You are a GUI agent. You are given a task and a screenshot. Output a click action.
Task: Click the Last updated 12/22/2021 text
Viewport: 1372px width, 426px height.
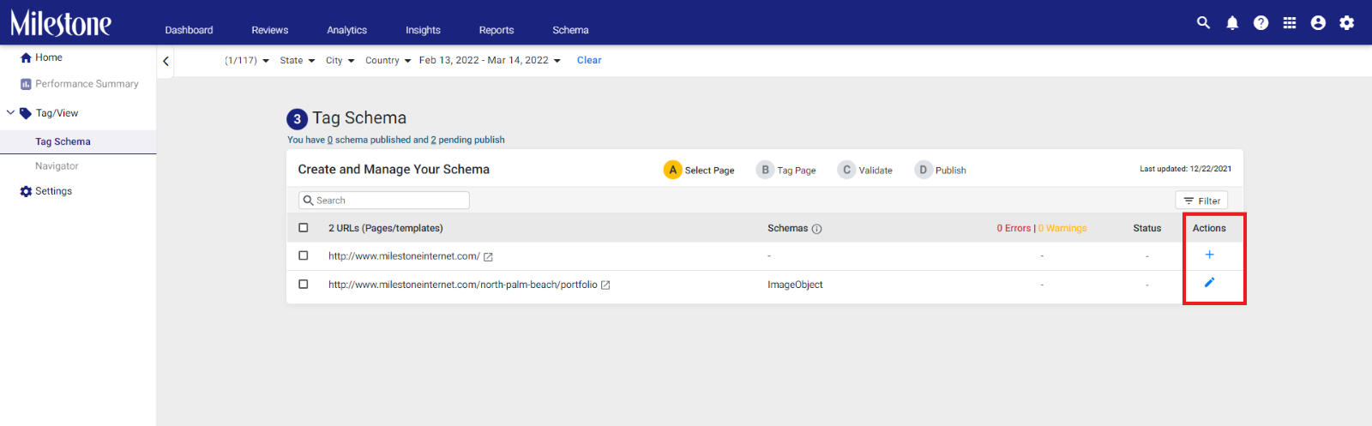1185,169
